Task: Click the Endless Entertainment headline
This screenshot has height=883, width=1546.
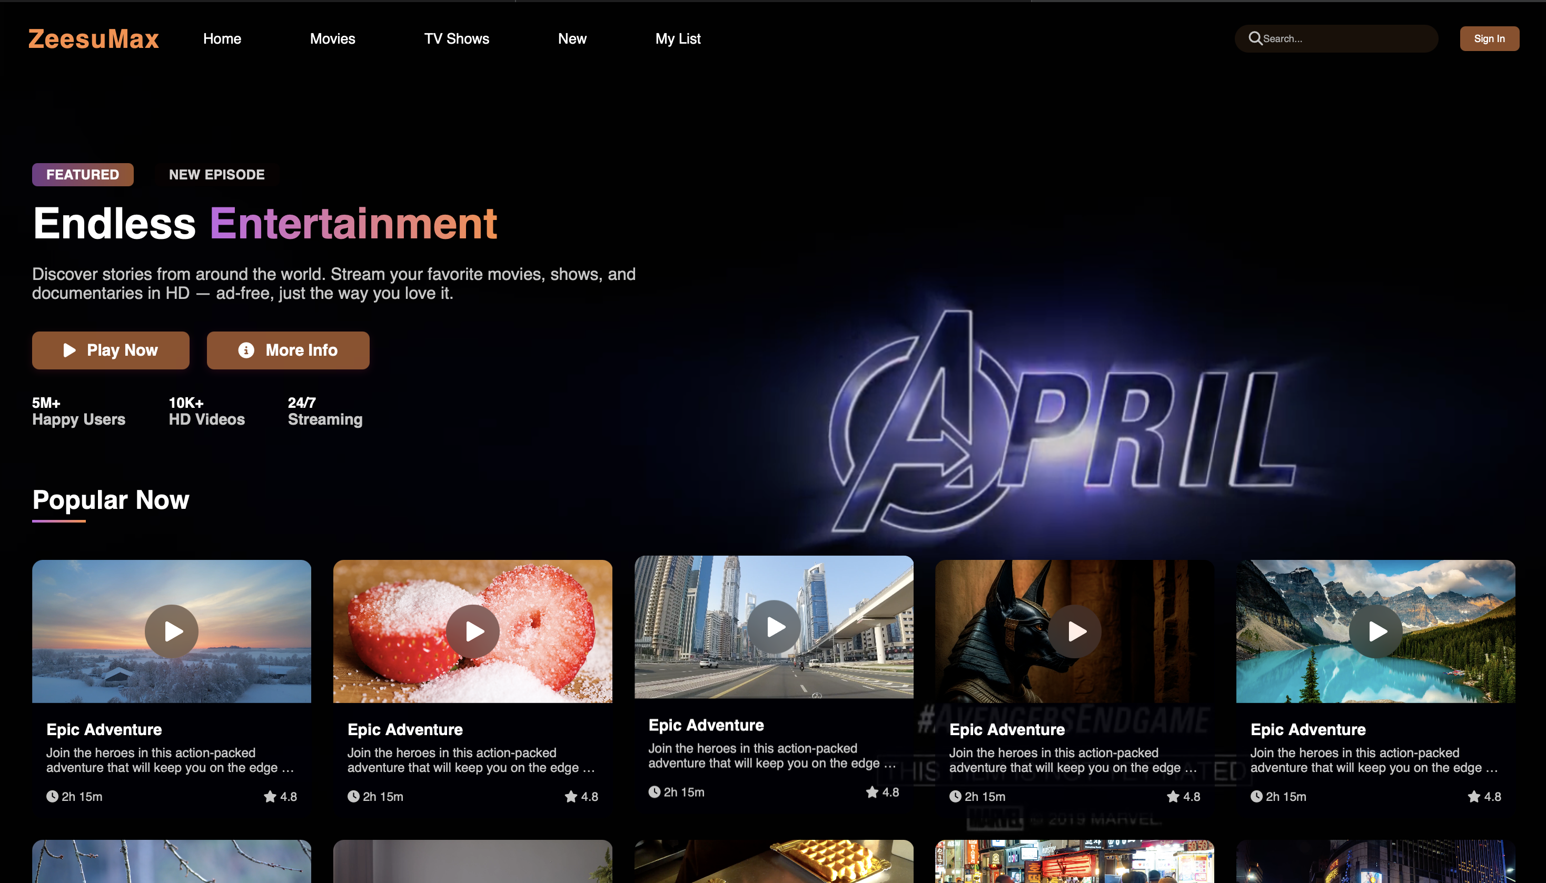Action: click(265, 224)
